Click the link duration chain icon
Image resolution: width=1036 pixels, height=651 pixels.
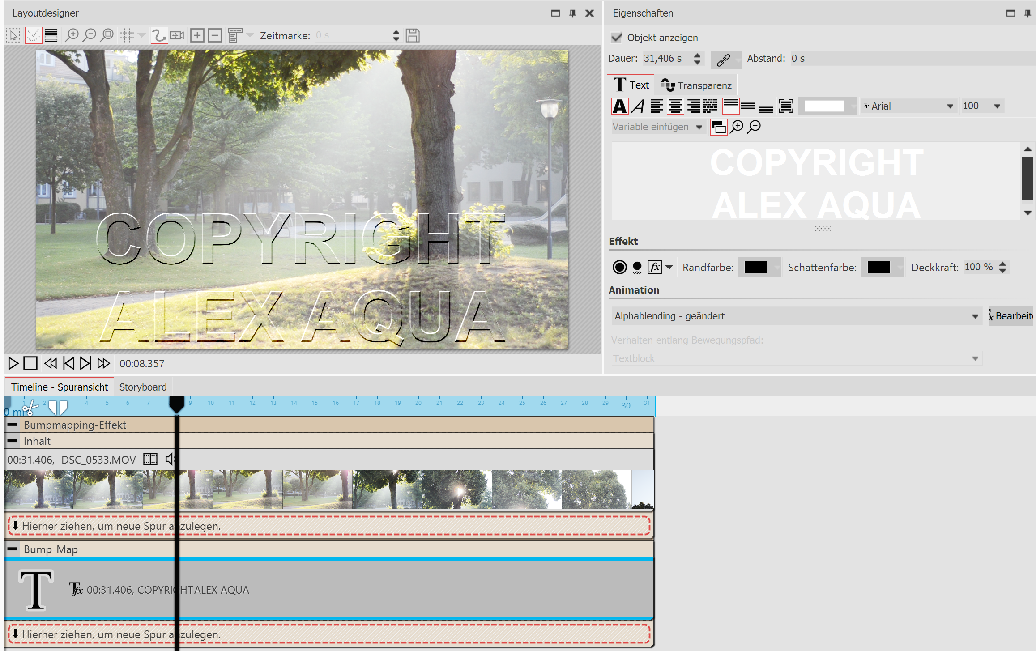pyautogui.click(x=724, y=60)
